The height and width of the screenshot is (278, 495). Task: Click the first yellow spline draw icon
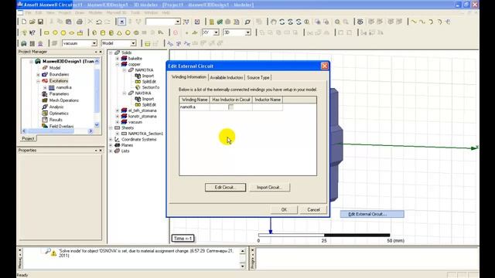(414, 22)
